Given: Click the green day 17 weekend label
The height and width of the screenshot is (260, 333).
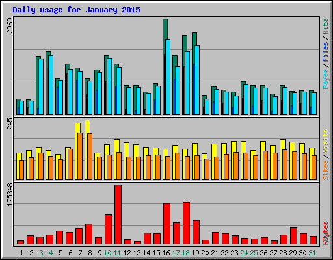Looking at the screenshot, I should (x=176, y=253).
